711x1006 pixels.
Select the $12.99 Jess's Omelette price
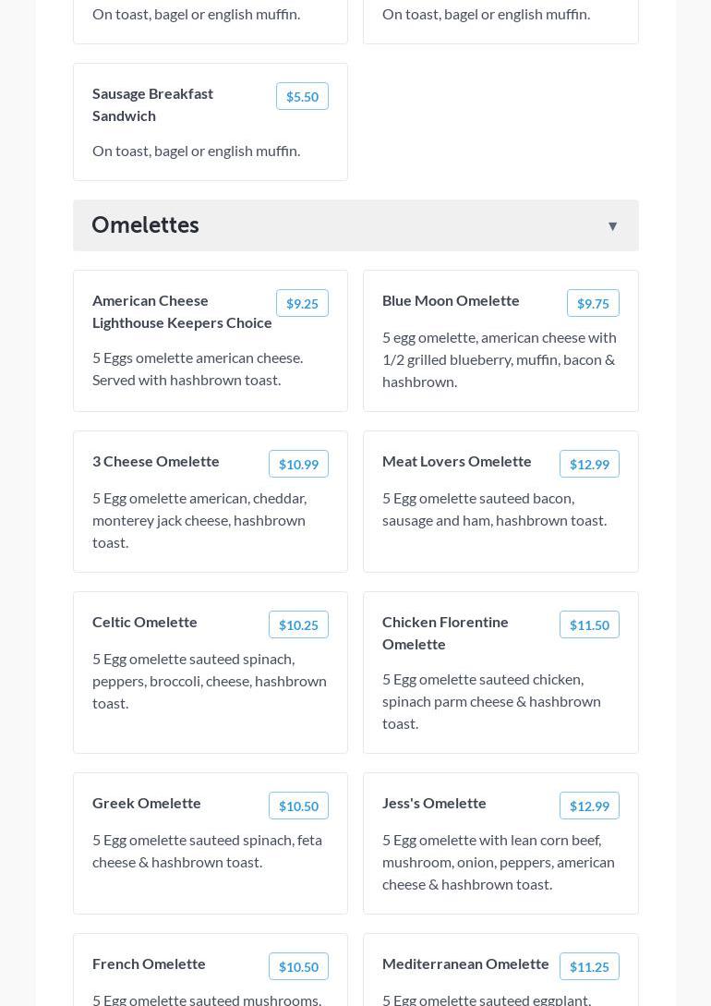pos(589,806)
